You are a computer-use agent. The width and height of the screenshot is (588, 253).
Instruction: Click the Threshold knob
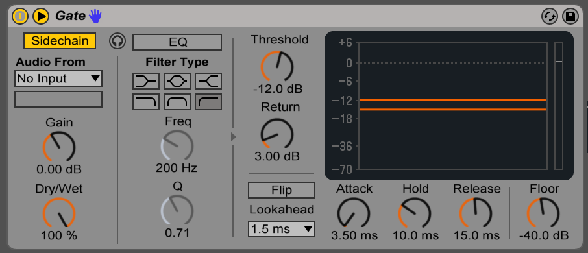276,66
